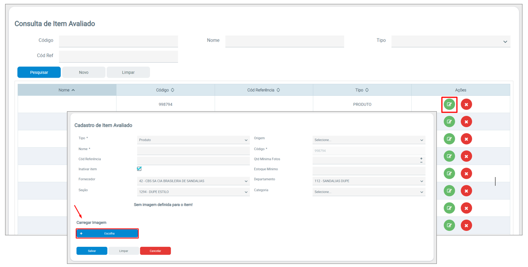The image size is (528, 267).
Task: Sort table by Código column arrows
Action: point(173,90)
